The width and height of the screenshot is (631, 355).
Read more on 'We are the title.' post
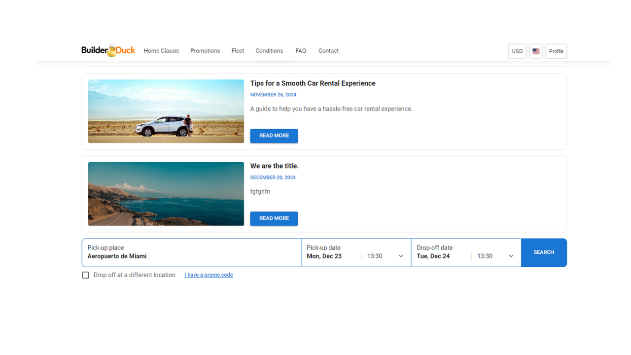click(x=274, y=218)
